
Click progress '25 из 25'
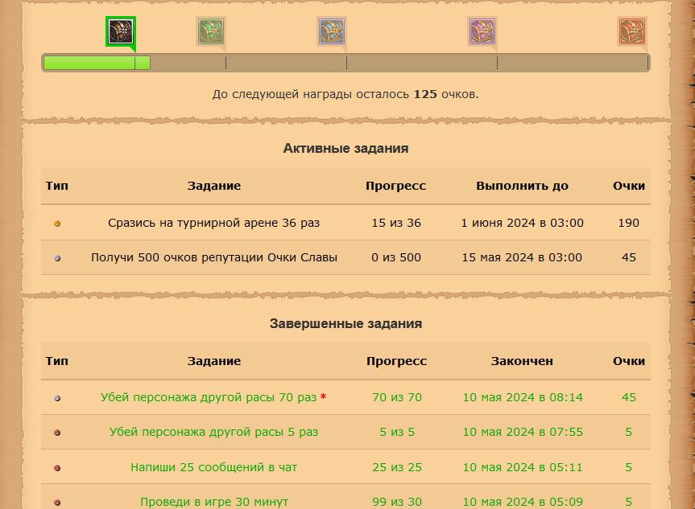pos(397,467)
